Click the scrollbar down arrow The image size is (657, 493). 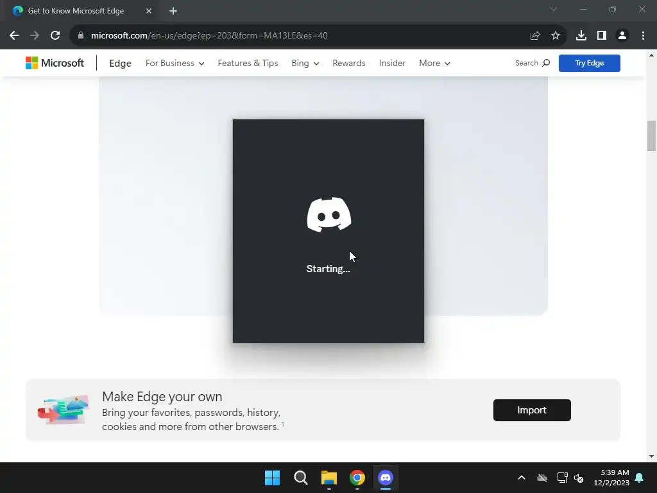(651, 456)
